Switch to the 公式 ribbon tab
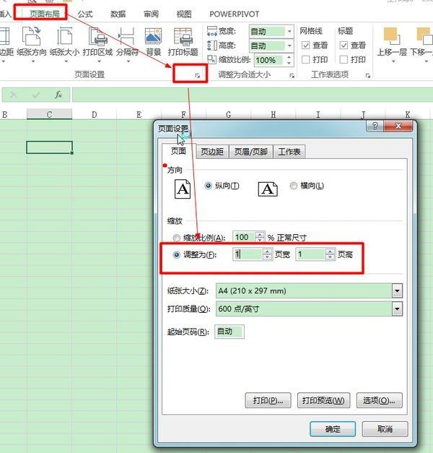The height and width of the screenshot is (453, 433). pos(85,14)
